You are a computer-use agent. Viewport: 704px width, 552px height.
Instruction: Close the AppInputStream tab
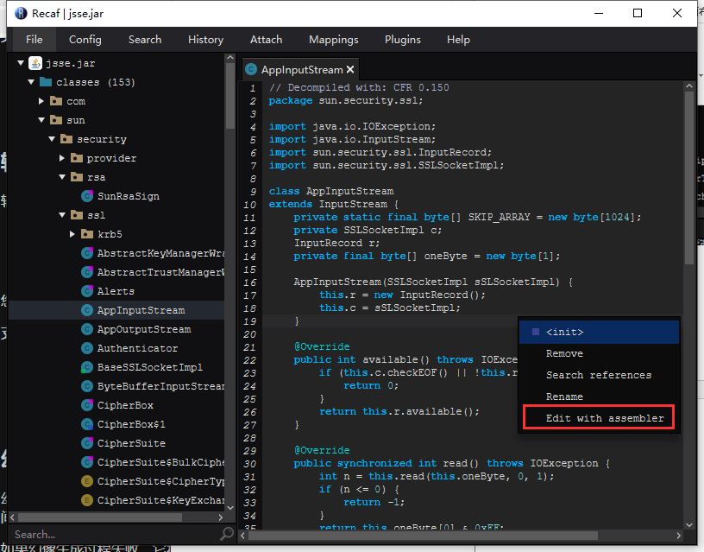pos(350,70)
